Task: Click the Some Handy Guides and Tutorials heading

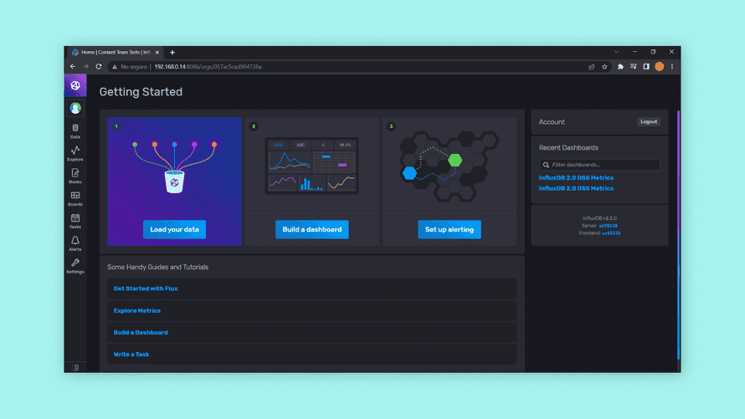Action: pyautogui.click(x=157, y=267)
